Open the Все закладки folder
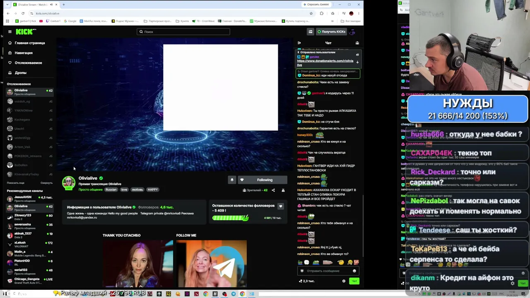Screen dimensions: 530x298 pos(351,21)
